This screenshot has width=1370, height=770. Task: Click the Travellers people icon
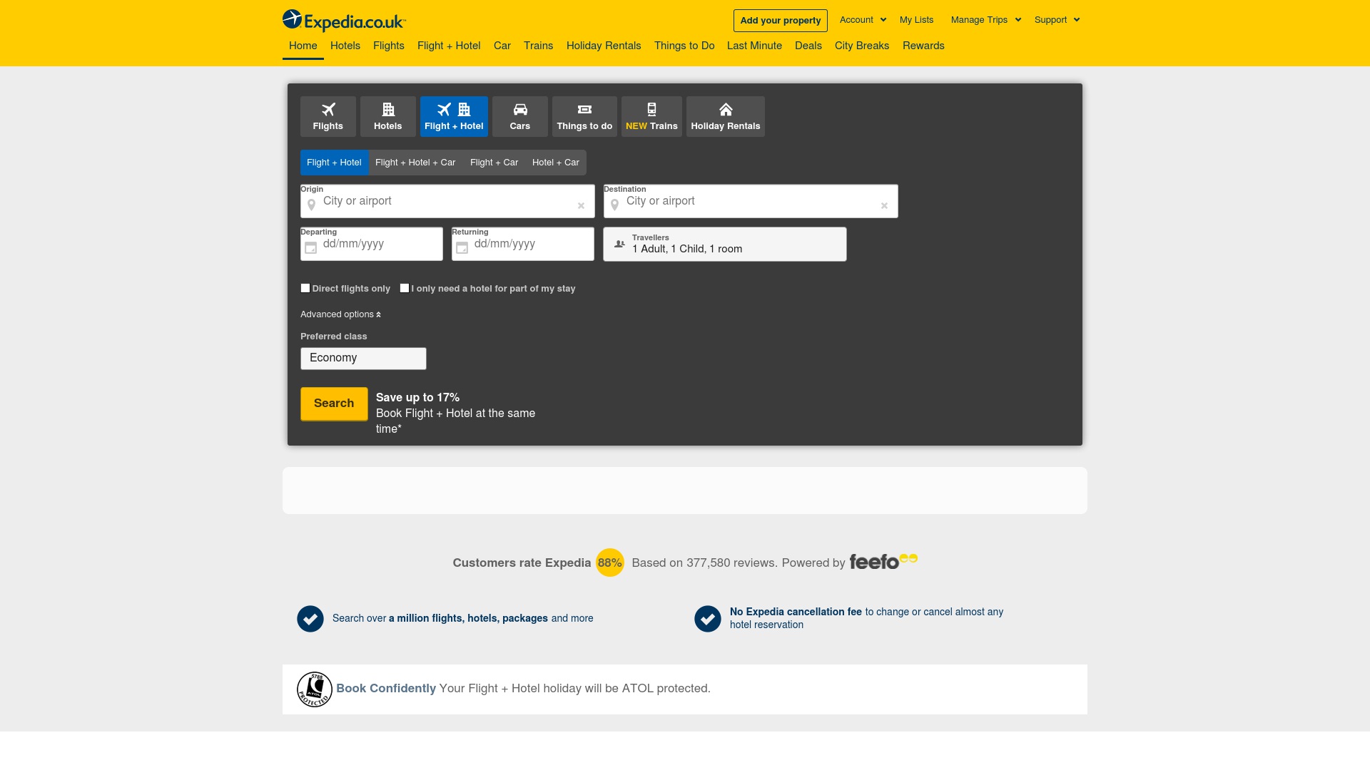pos(619,244)
